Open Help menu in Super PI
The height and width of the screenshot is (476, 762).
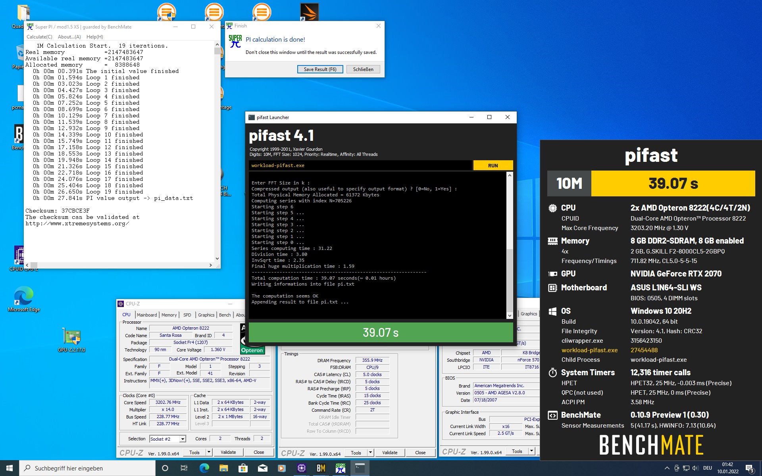tap(94, 37)
